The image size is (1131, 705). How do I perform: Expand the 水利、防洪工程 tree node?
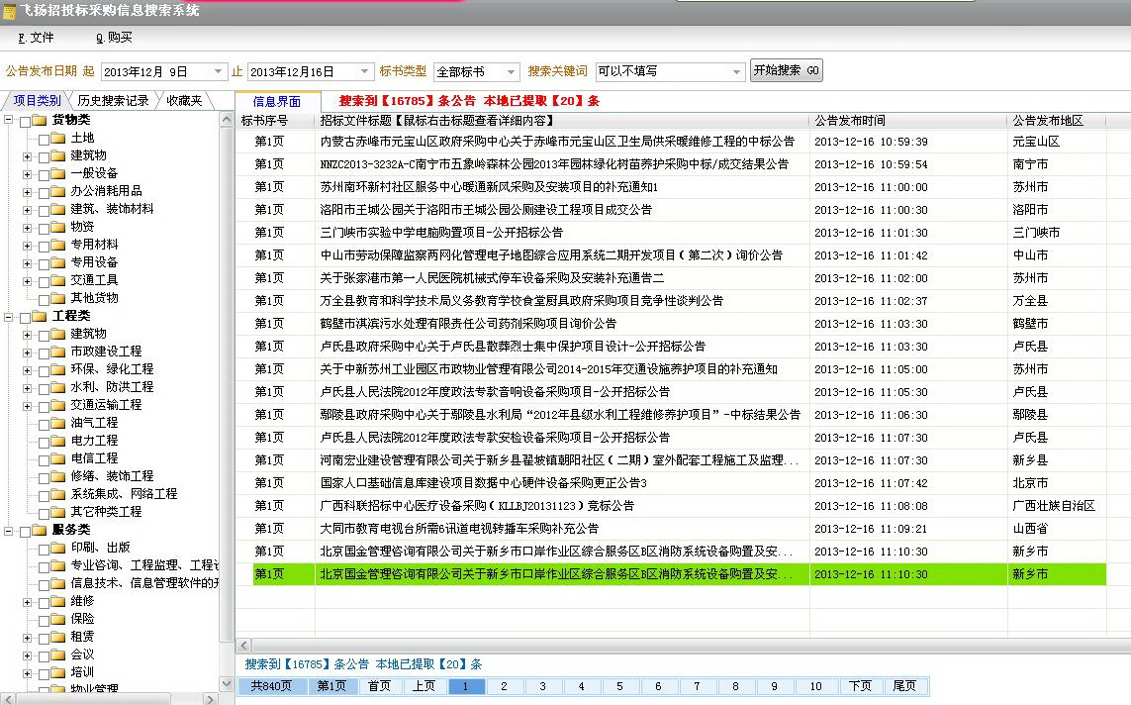27,388
